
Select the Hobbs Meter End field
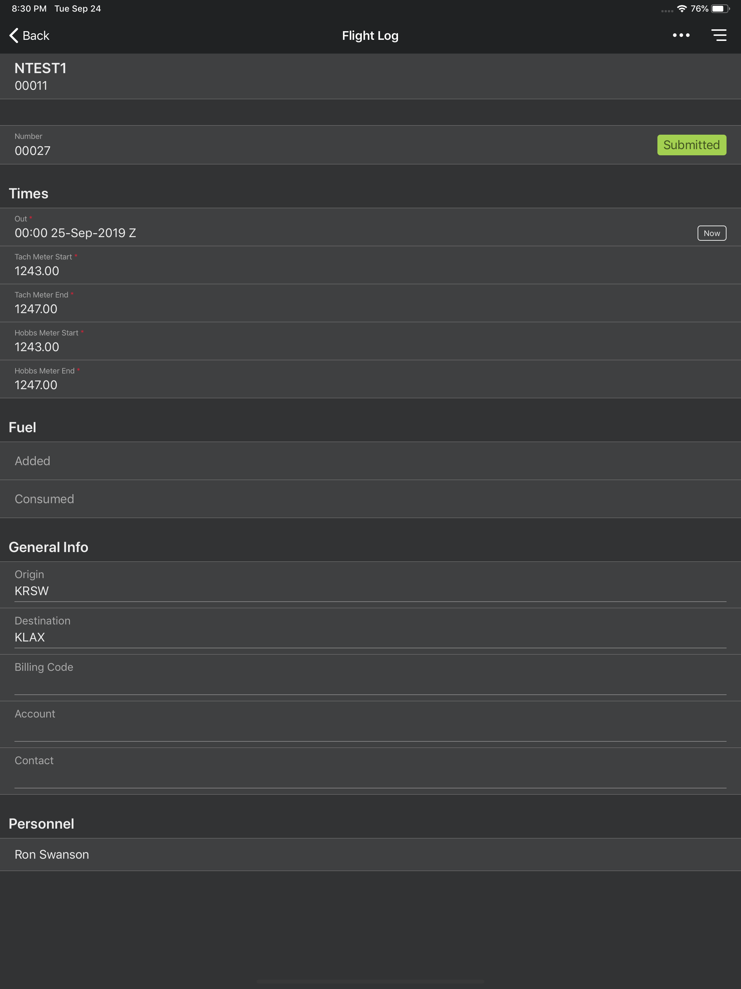(x=370, y=379)
